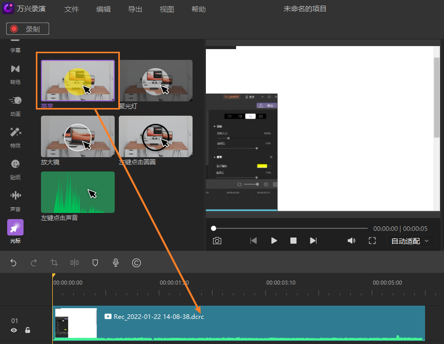Open the 自动适配 zoom level dropdown
Viewport: 444px width, 344px height.
coord(410,241)
